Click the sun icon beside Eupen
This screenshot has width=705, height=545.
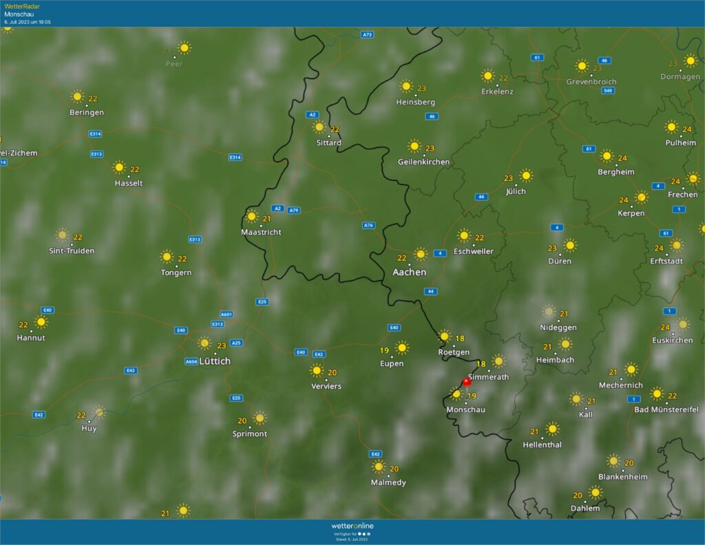tap(402, 348)
